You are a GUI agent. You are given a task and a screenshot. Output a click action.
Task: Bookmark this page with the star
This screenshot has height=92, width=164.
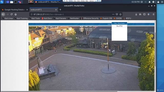pos(120,14)
